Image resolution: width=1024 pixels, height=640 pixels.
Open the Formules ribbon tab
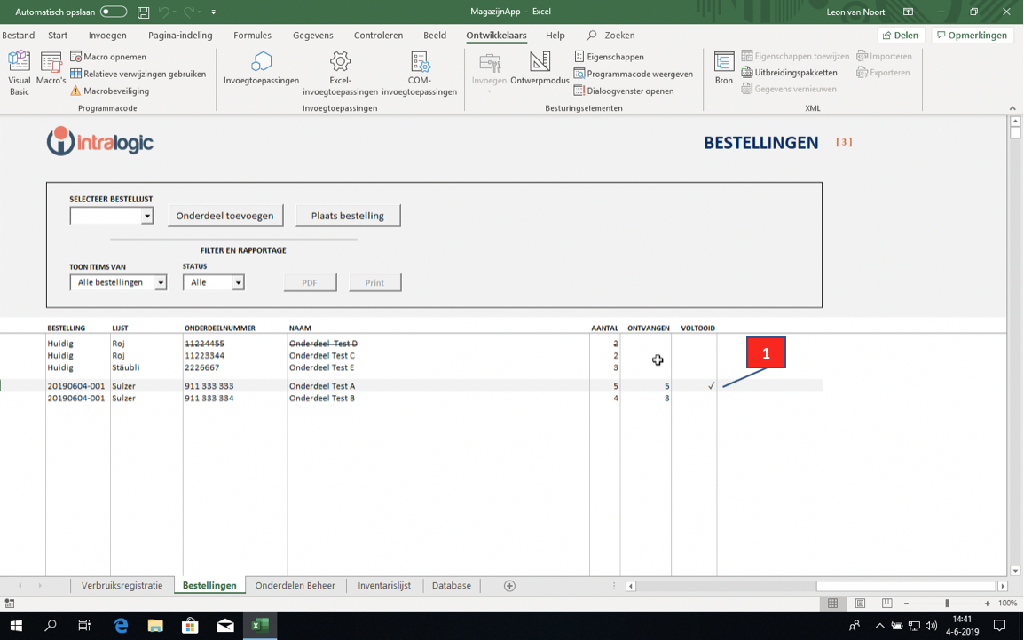(x=252, y=36)
